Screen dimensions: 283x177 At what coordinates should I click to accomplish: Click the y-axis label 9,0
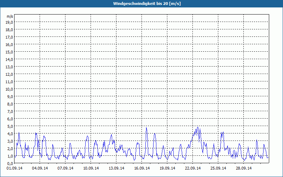coord(10,96)
